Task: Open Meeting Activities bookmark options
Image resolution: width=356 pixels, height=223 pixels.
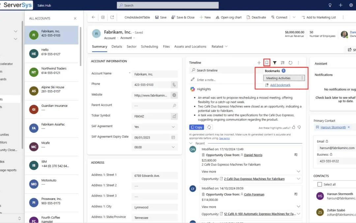Action: click(302, 78)
